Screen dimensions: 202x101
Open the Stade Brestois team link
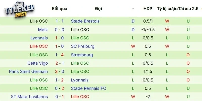[x=85, y=21]
